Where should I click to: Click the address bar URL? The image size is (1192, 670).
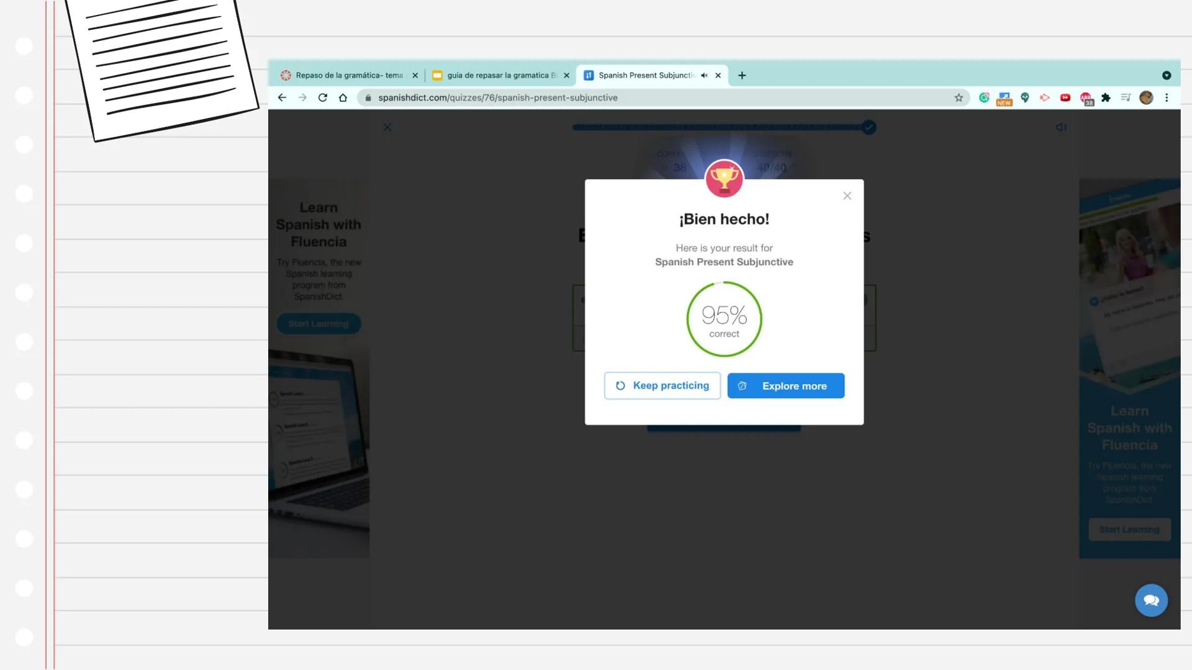point(497,97)
